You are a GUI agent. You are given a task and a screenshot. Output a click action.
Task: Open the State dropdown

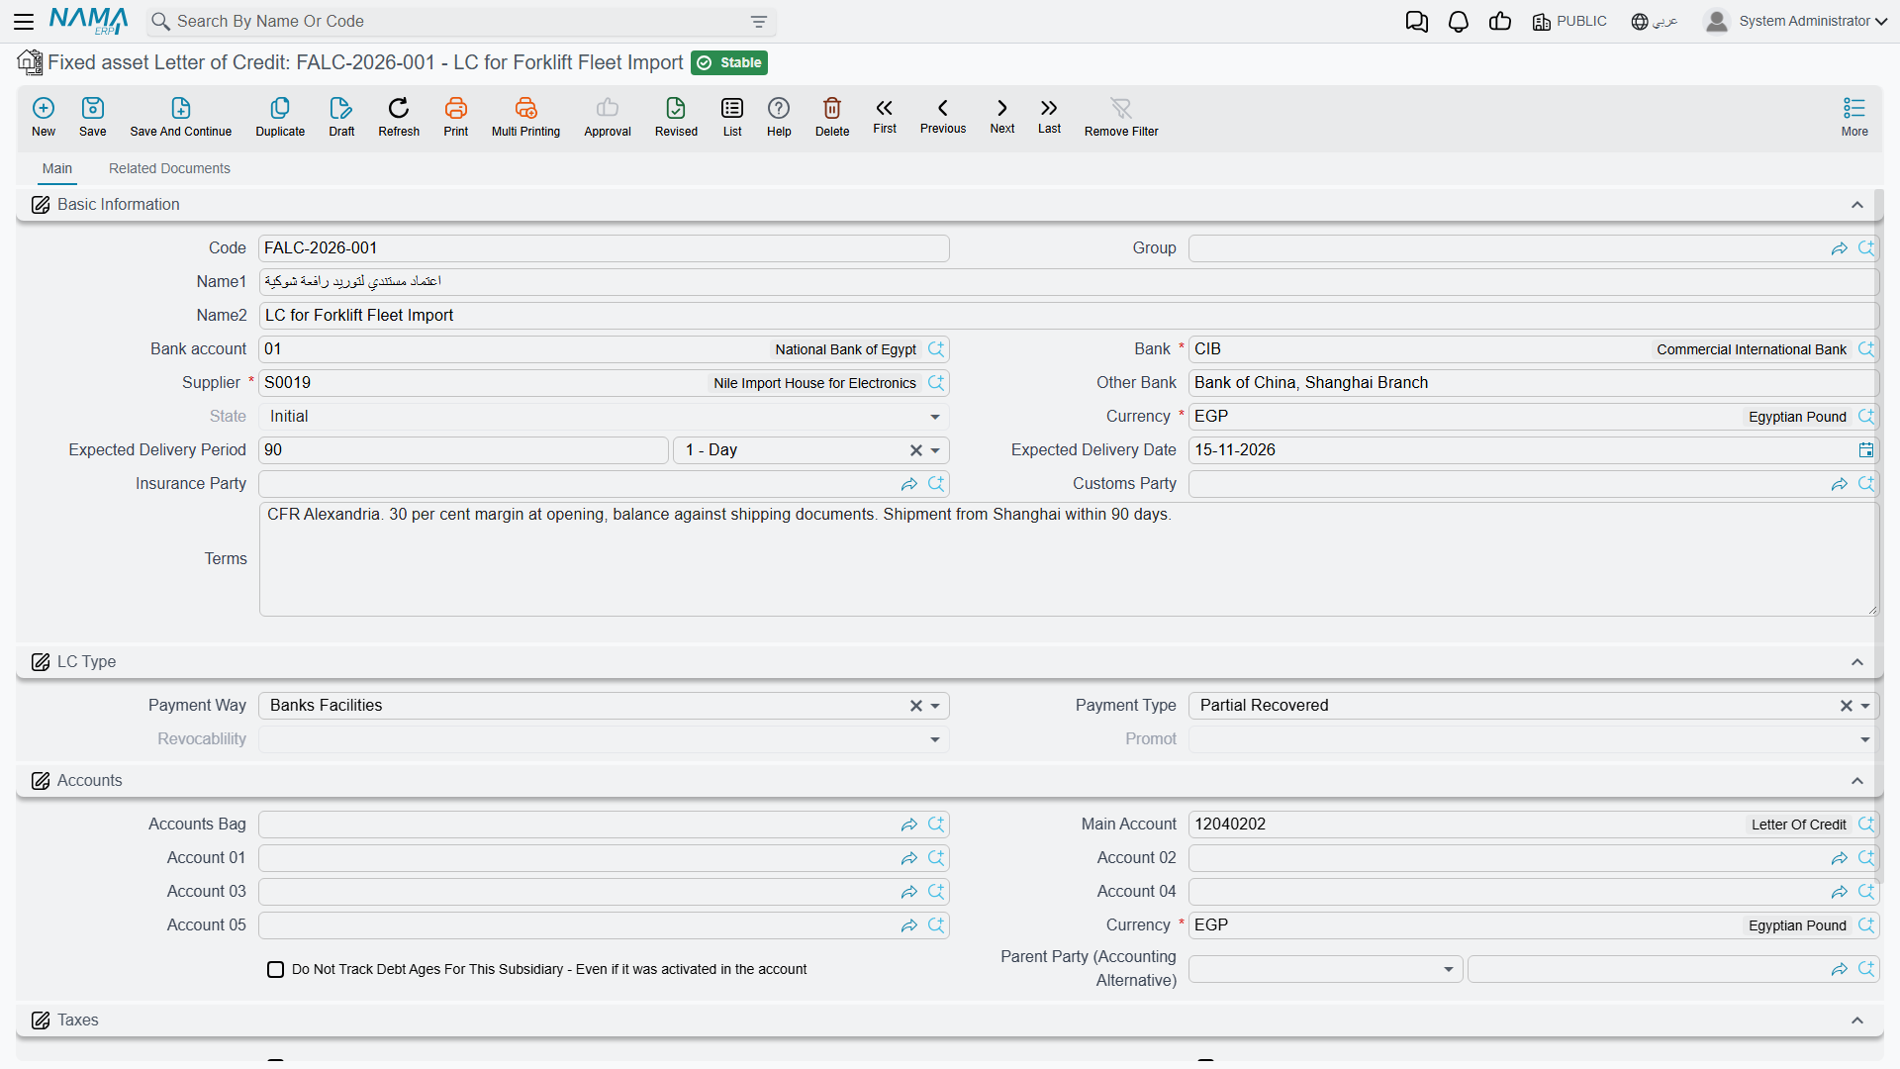click(x=935, y=417)
